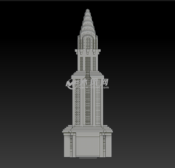Click the large blank front panel at the base

click(x=87, y=146)
